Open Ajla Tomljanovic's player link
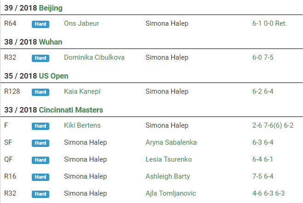Viewport: 303px width, 203px height. pyautogui.click(x=171, y=193)
